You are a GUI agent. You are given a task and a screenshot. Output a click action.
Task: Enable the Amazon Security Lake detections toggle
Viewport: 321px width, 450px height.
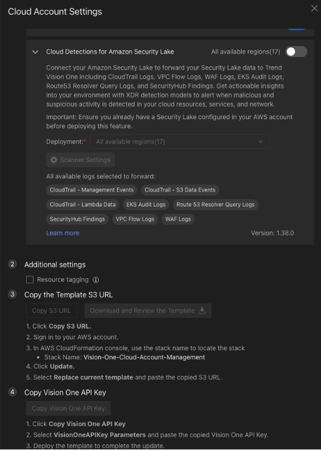(296, 52)
